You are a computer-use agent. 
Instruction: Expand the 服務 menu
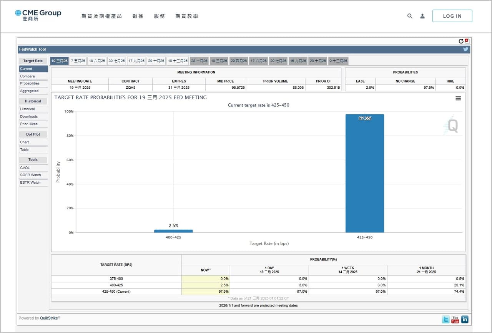[160, 16]
